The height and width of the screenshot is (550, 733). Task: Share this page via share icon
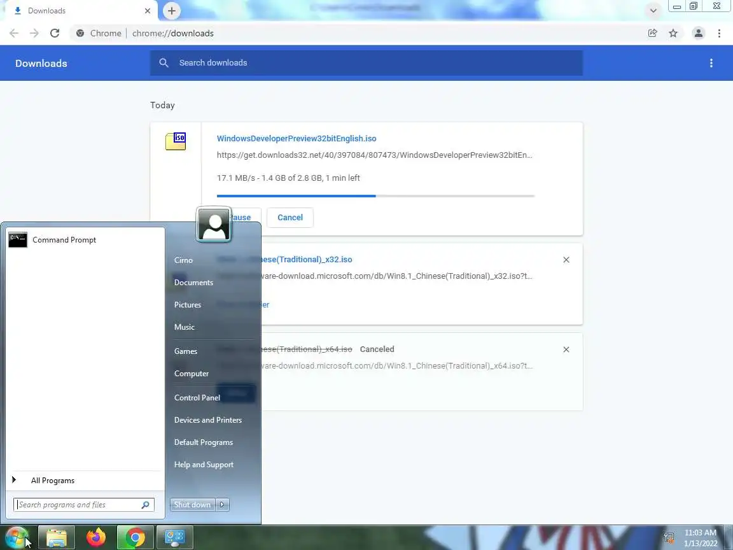coord(653,33)
